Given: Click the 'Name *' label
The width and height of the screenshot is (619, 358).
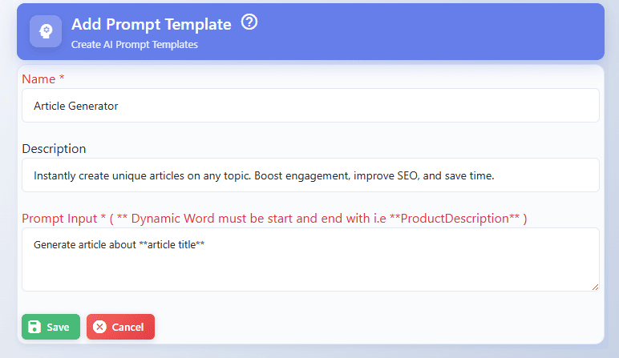Looking at the screenshot, I should [x=43, y=78].
